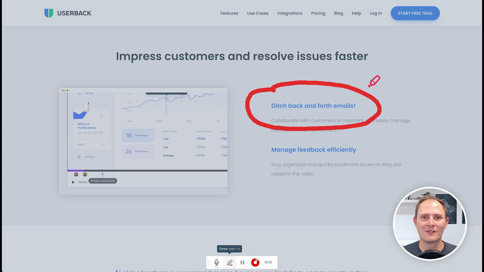
Task: Click the Start Free Trial button
Action: click(415, 13)
